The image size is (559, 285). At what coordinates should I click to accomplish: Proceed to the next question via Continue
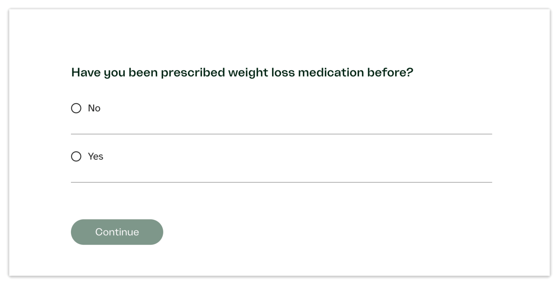117,232
